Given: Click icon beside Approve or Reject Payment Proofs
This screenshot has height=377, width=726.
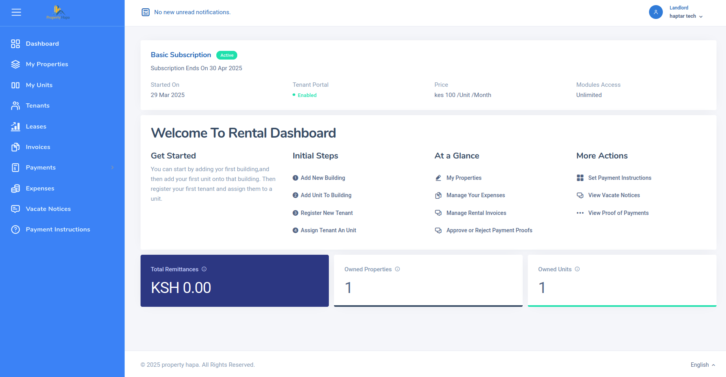Looking at the screenshot, I should (x=438, y=230).
